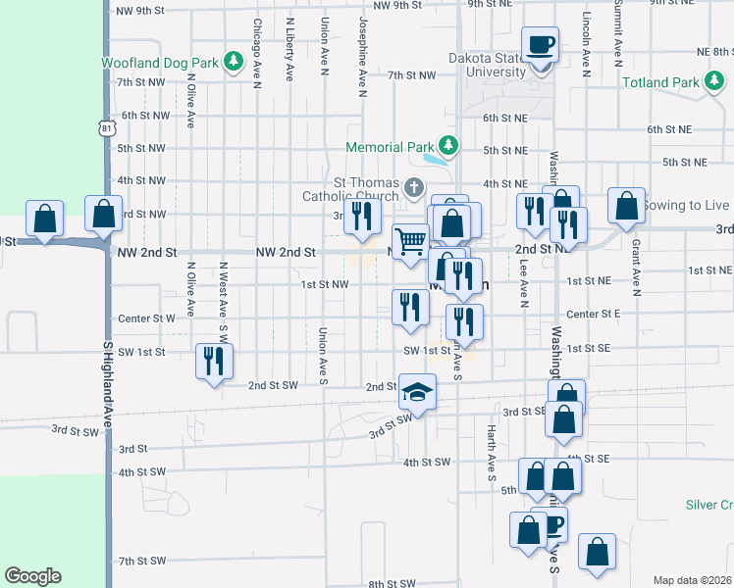Open the Woofland Dog Park tree marker

click(234, 61)
